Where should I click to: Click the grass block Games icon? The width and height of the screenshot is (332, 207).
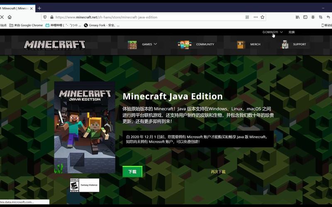pos(132,44)
